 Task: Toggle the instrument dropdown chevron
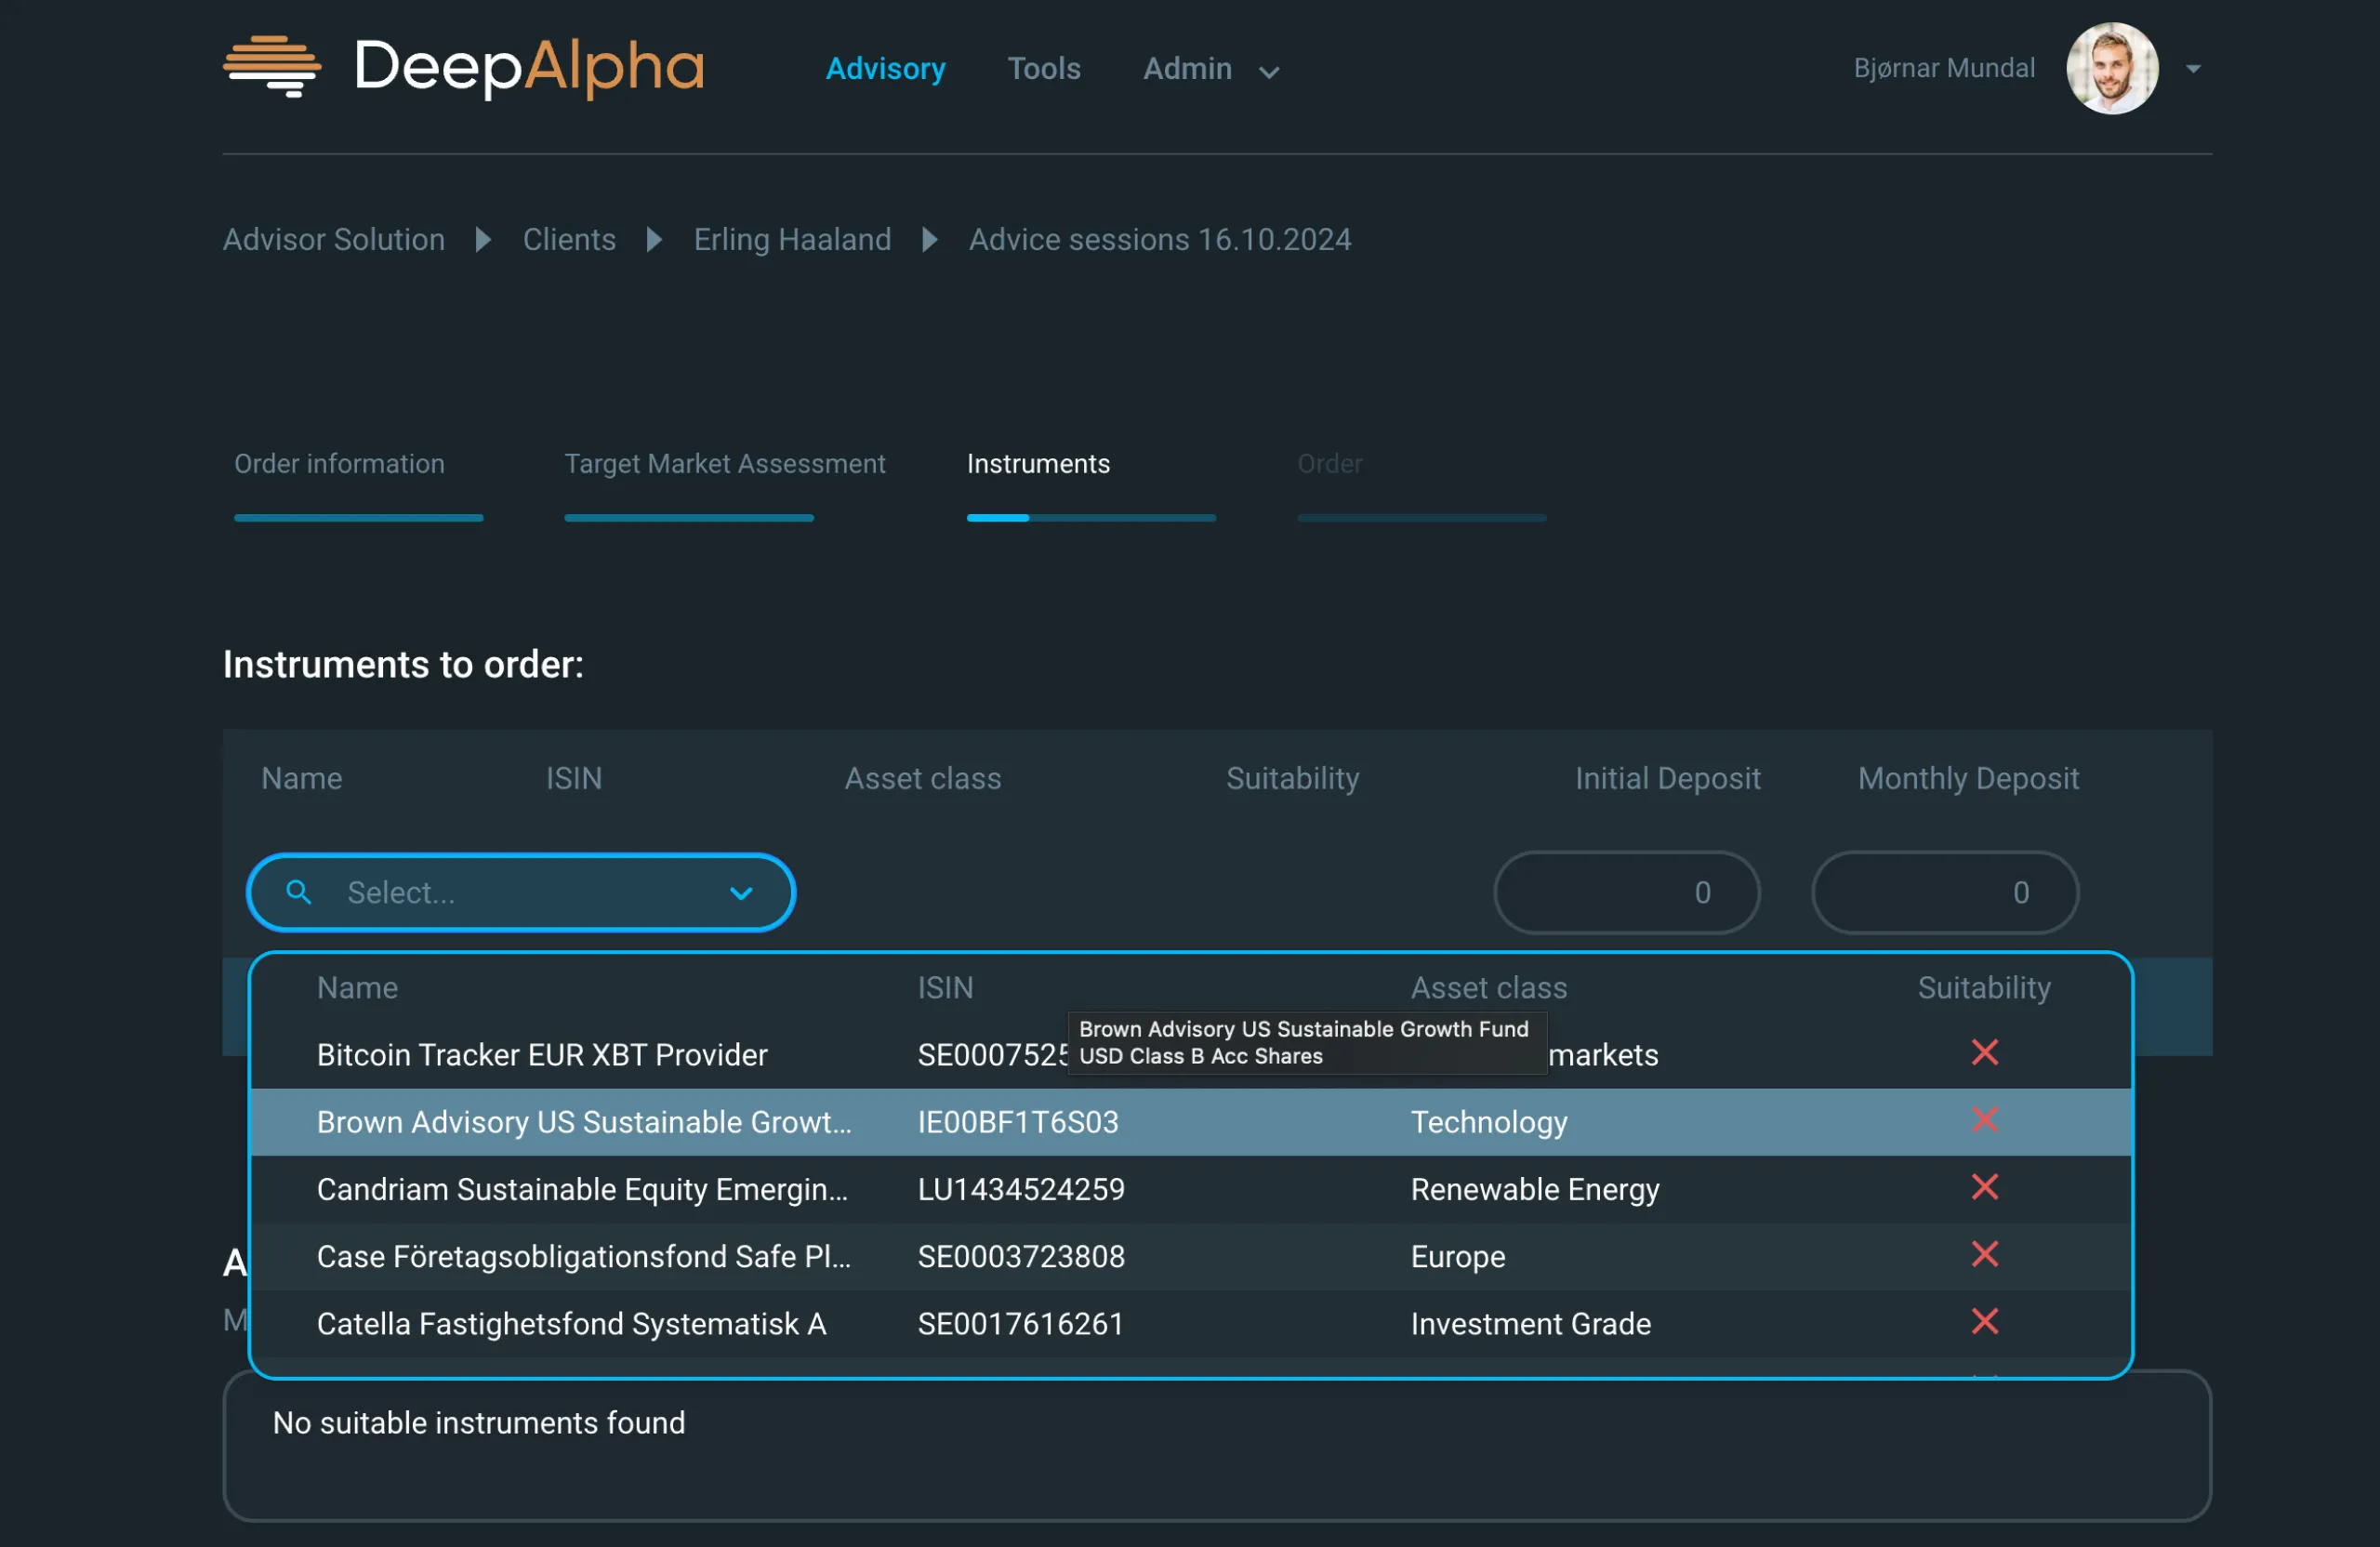tap(741, 893)
